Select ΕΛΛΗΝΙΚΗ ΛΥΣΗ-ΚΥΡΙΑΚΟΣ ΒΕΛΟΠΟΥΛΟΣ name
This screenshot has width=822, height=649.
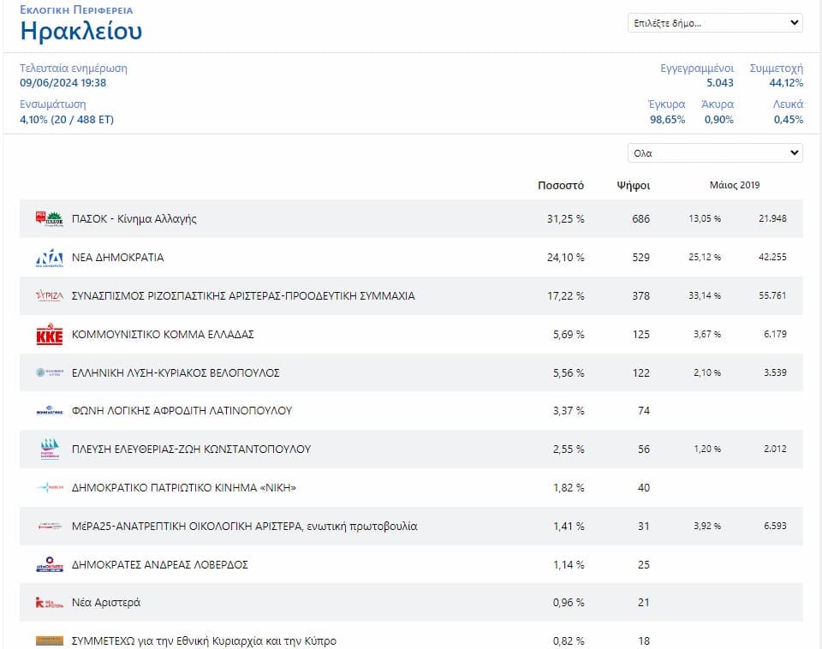tap(176, 372)
